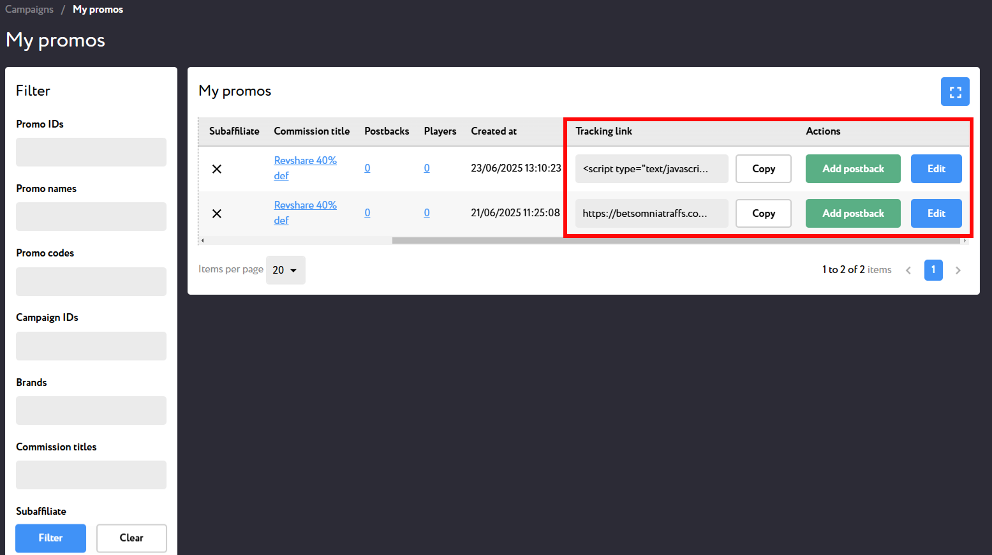Screen dimensions: 992x555
Task: Open Campaigns breadcrumb link
Action: pyautogui.click(x=29, y=10)
